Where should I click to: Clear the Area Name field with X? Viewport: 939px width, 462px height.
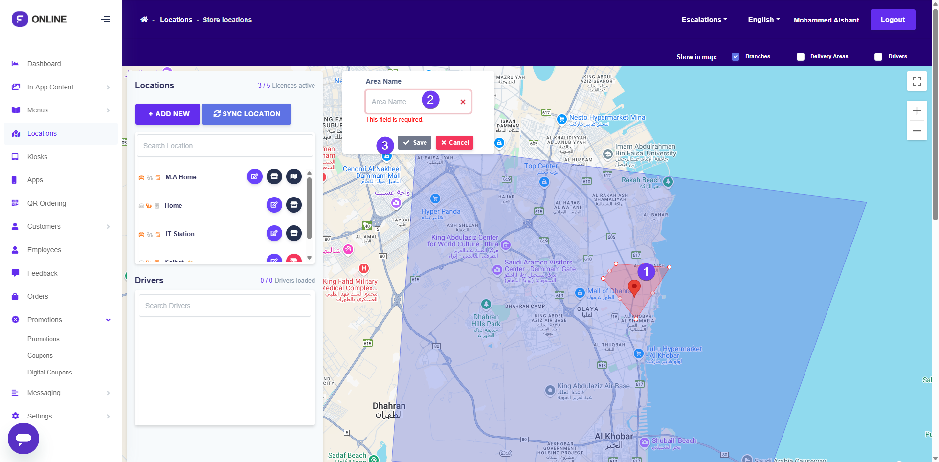pyautogui.click(x=463, y=102)
